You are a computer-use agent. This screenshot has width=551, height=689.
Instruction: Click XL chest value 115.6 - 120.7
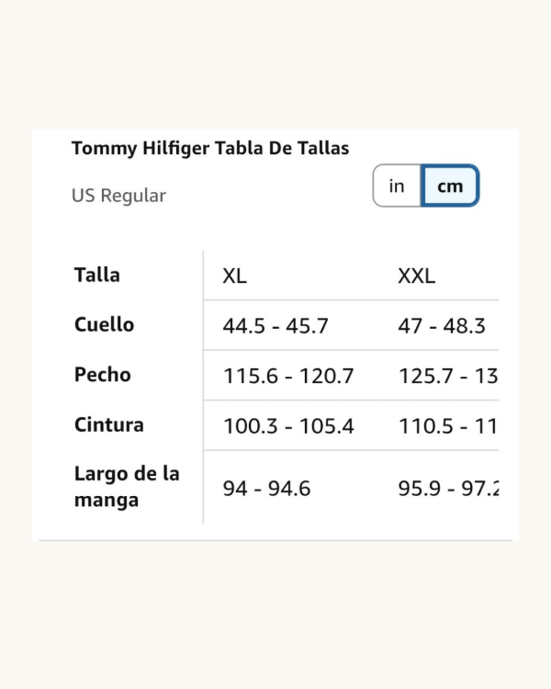[288, 376]
